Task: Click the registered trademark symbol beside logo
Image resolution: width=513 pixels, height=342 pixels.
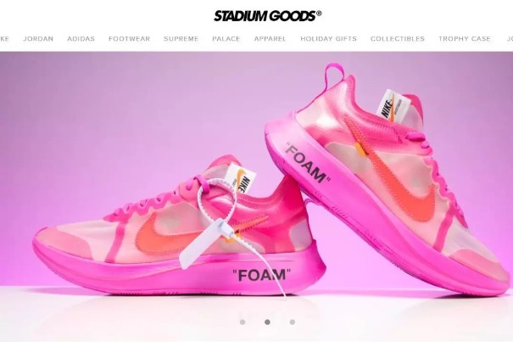Action: pyautogui.click(x=319, y=14)
